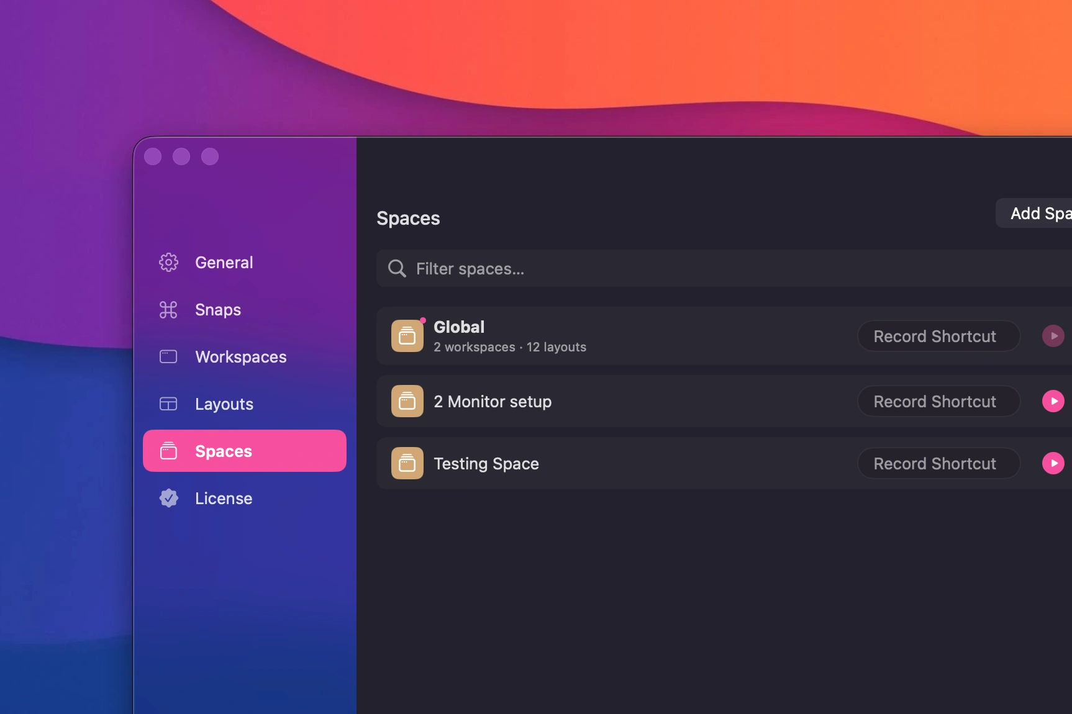1072x714 pixels.
Task: Record Shortcut for the Global space
Action: pyautogui.click(x=938, y=336)
